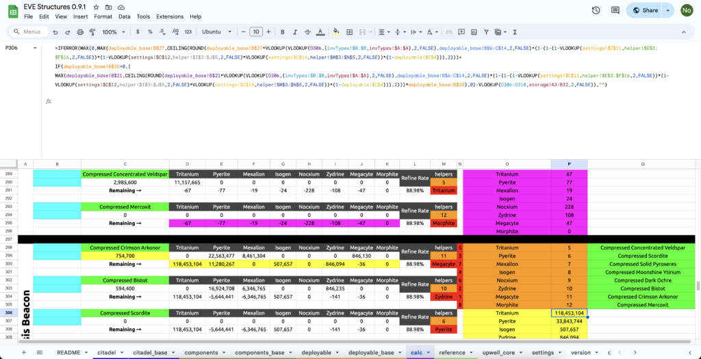
Task: Star the EVE Structures document
Action: coord(96,8)
